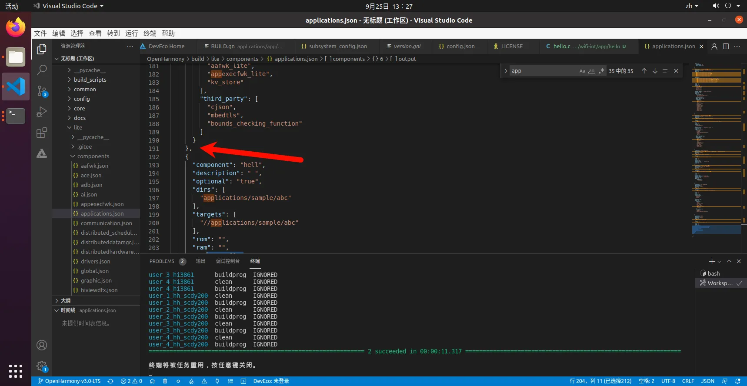Open the Run and Debug view
747x386 pixels.
pos(42,112)
